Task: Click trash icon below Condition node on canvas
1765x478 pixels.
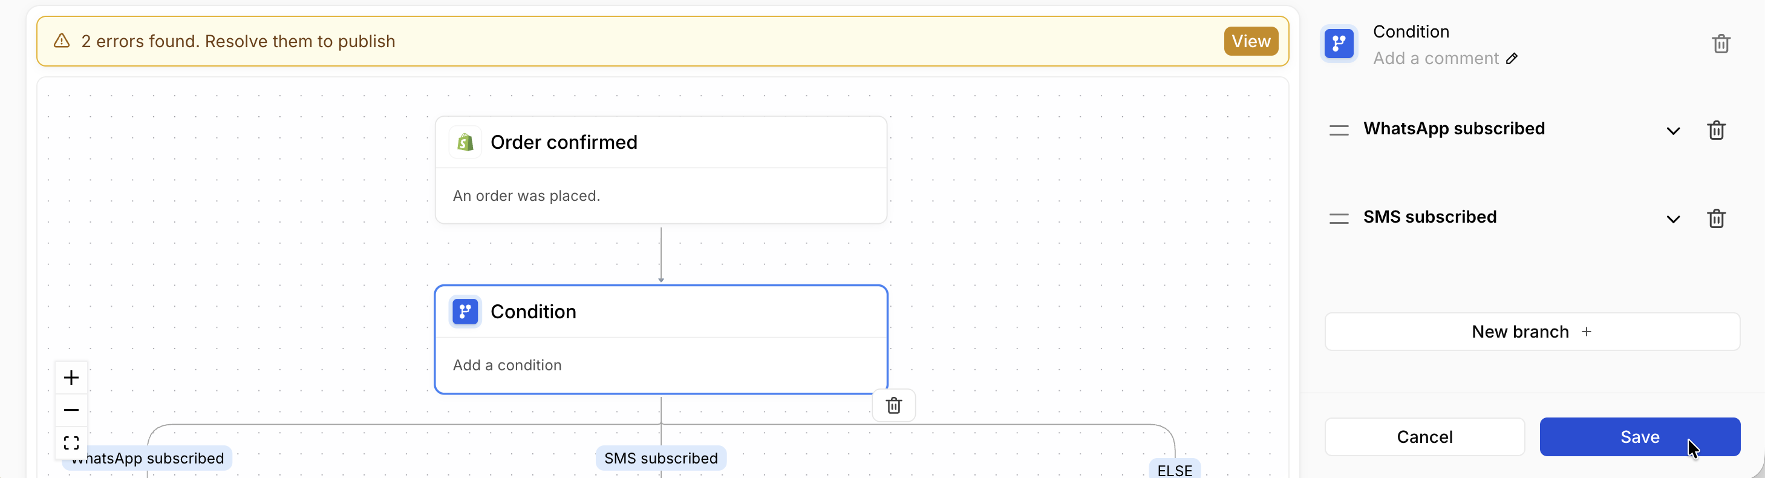Action: pos(893,406)
